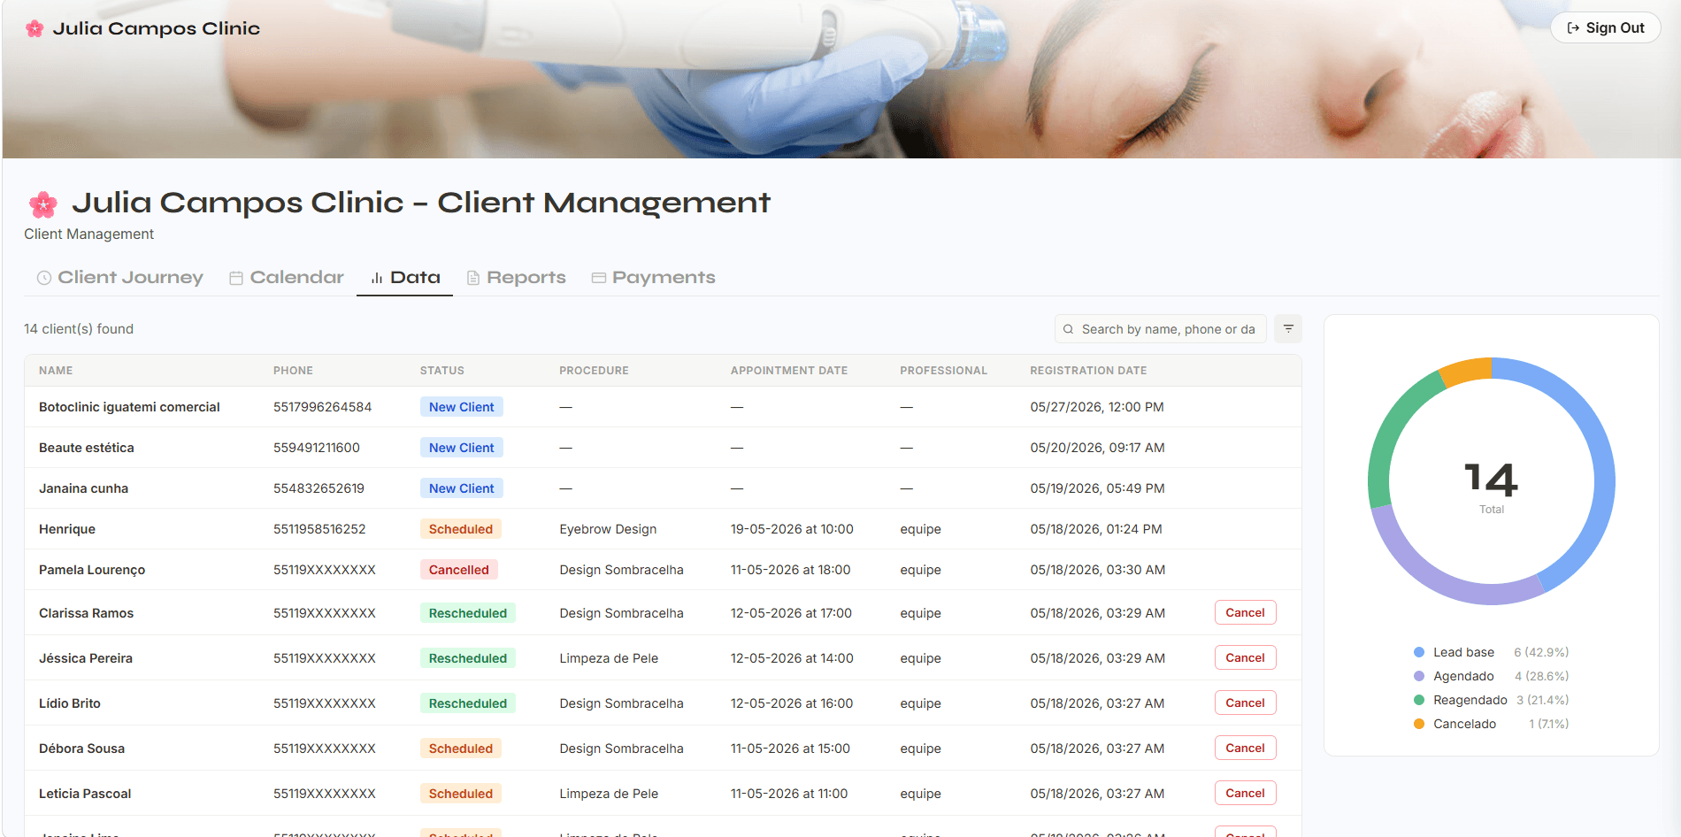Click Rescheduled badge for Clarissa Ramos

(468, 613)
